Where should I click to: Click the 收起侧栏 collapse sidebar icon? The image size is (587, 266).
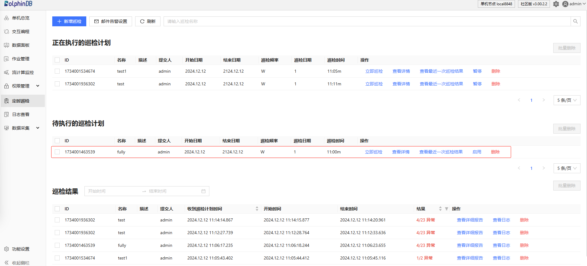click(x=6, y=263)
